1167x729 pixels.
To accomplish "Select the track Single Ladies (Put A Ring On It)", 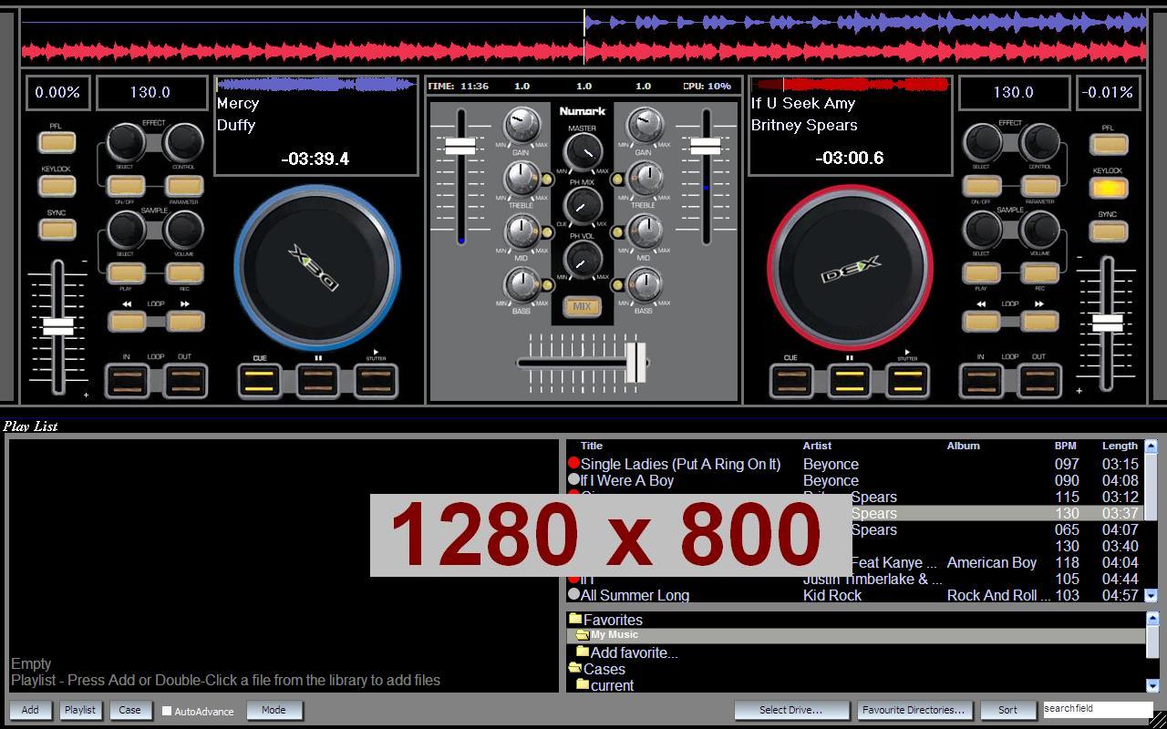I will (680, 464).
